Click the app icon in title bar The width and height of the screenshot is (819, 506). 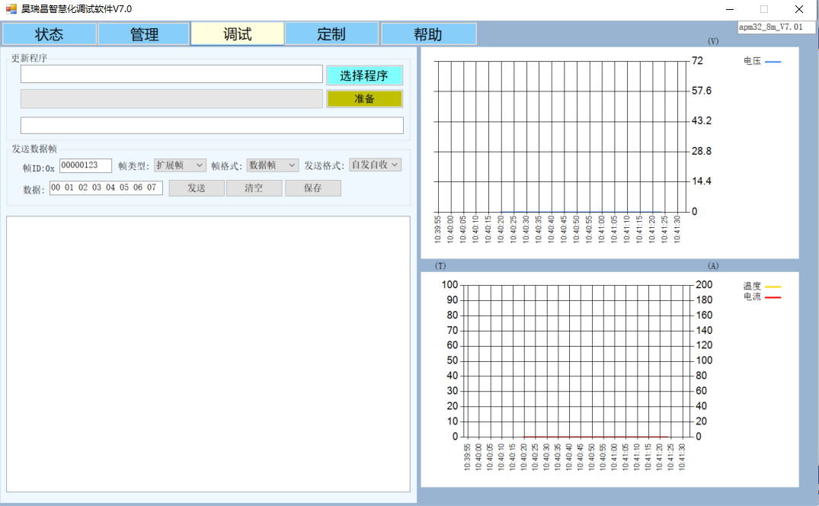[11, 9]
